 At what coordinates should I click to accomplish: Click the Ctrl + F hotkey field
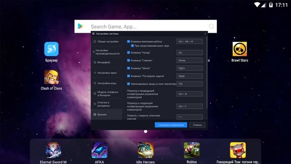tap(190, 106)
